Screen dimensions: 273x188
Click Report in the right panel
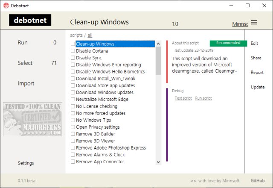tap(257, 72)
